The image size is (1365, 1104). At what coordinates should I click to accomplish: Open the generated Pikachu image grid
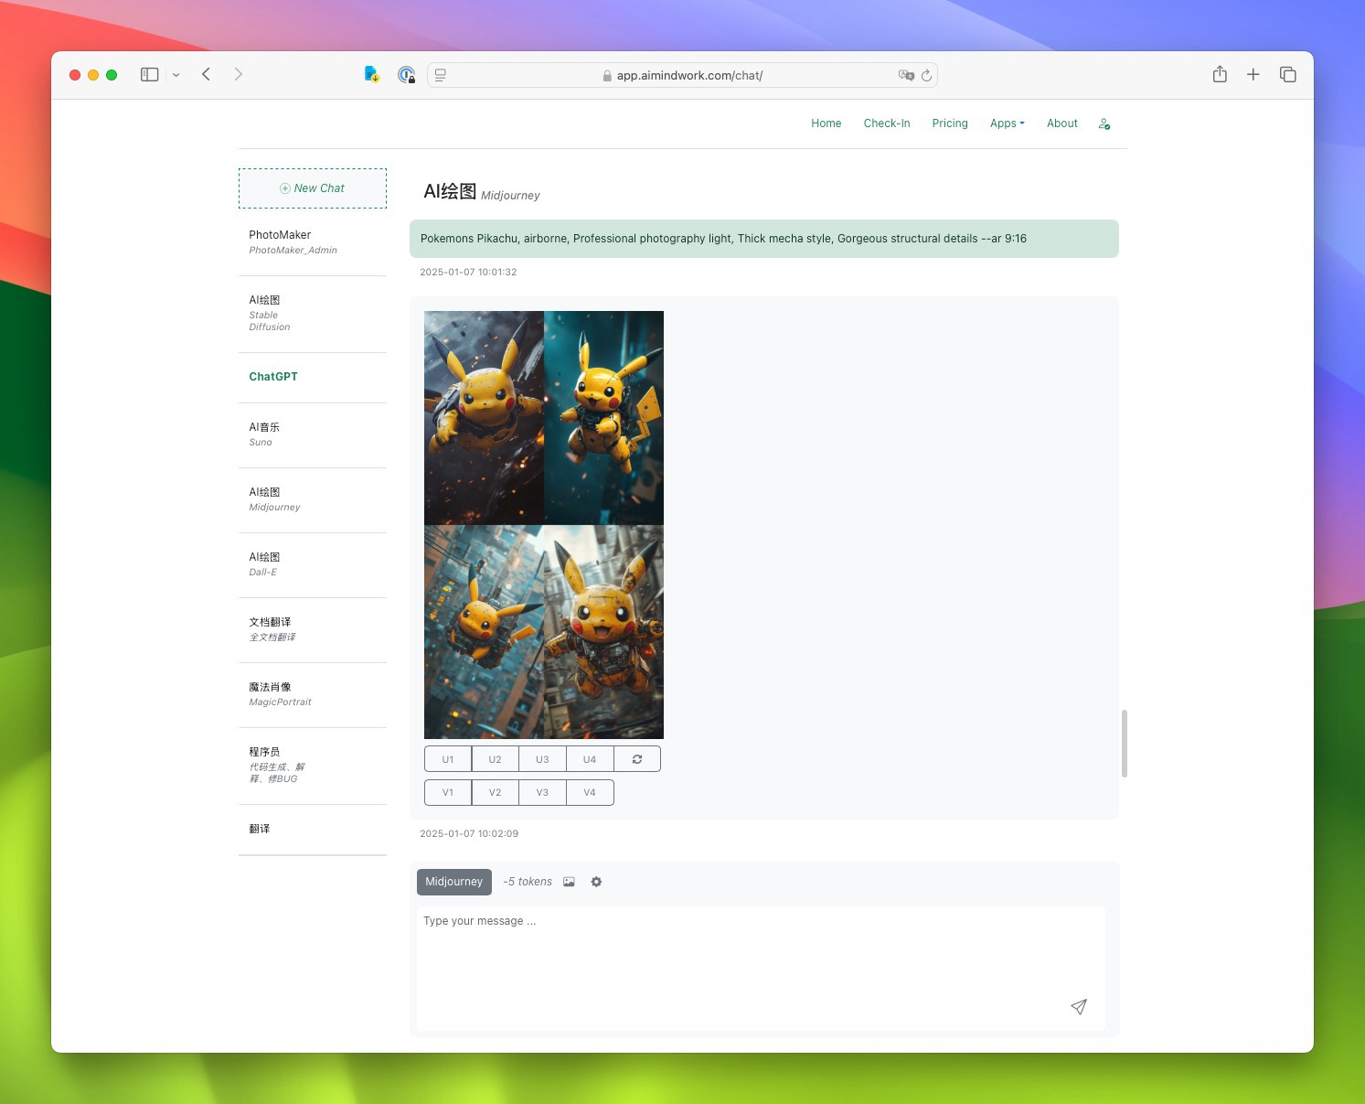[544, 525]
